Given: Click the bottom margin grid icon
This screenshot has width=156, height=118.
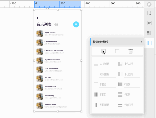Looking at the screenshot, I should click(120, 74).
